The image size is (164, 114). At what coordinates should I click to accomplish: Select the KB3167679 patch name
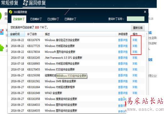pos(34,40)
